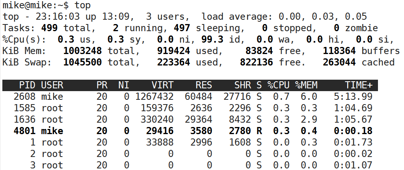Click the 83824 free memory value
Screen dimensions: 404x170
(259, 51)
